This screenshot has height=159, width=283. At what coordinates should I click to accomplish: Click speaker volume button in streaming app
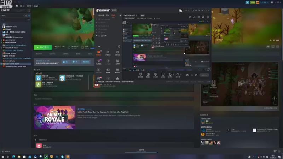coord(178,75)
